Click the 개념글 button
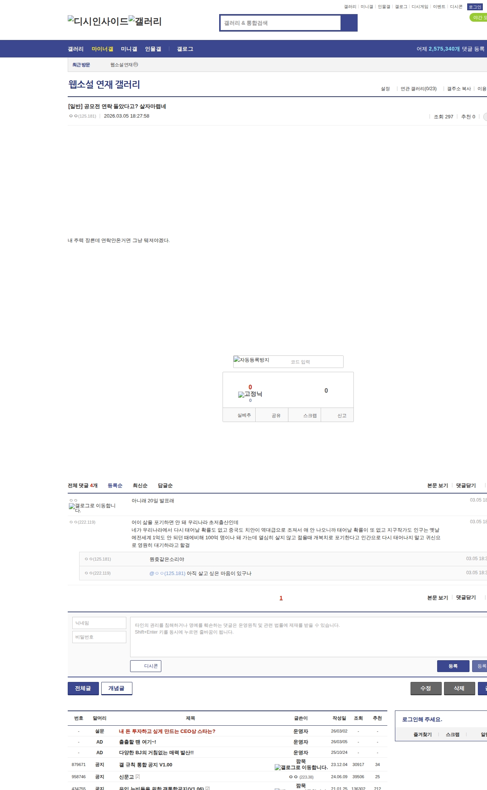This screenshot has height=790, width=487. coord(116,688)
